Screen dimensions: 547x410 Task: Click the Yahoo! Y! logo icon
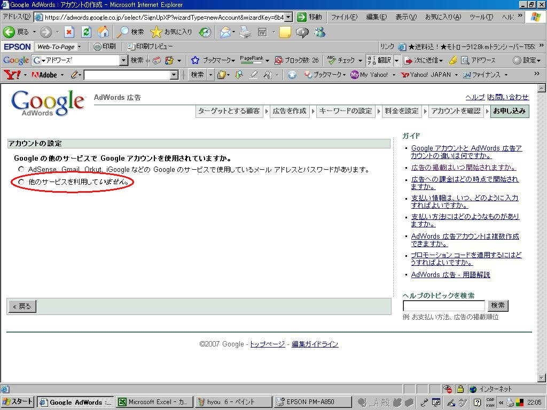[12, 75]
